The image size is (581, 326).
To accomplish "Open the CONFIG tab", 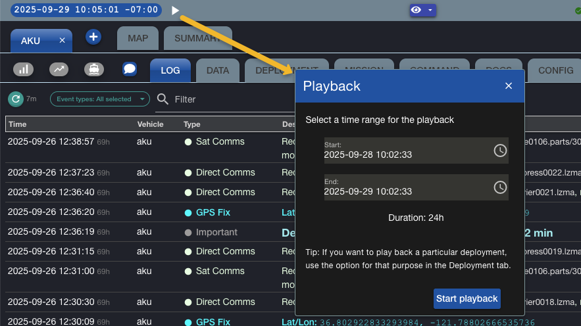I will tap(555, 70).
